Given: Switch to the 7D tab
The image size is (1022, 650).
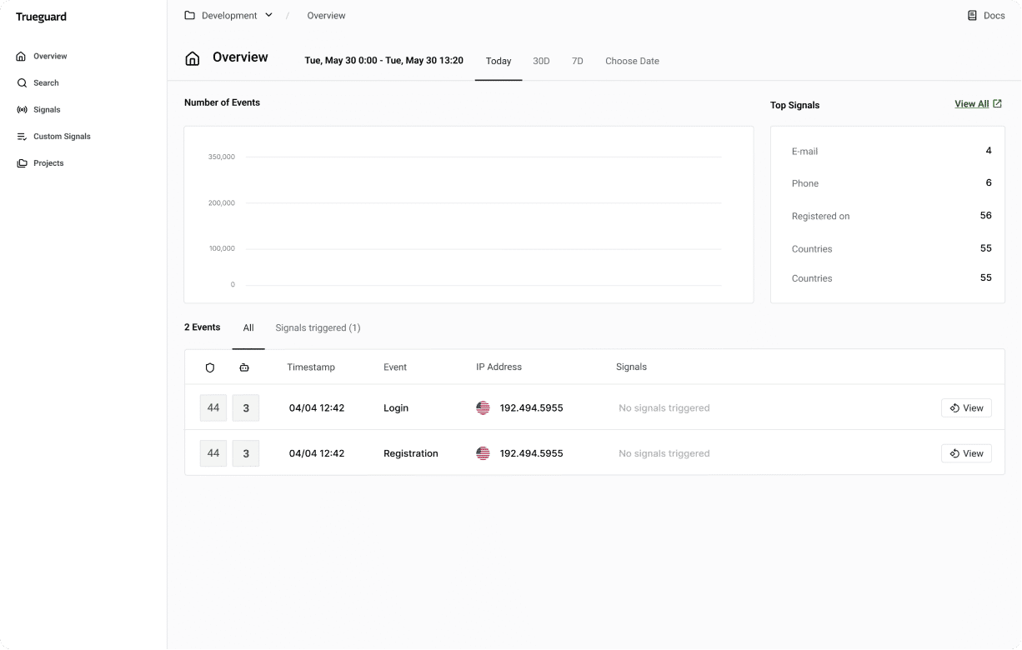Looking at the screenshot, I should click(578, 61).
